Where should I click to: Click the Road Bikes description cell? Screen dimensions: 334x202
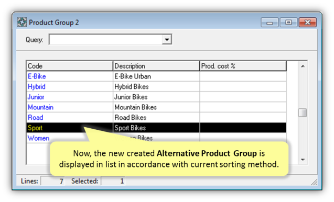[156, 118]
